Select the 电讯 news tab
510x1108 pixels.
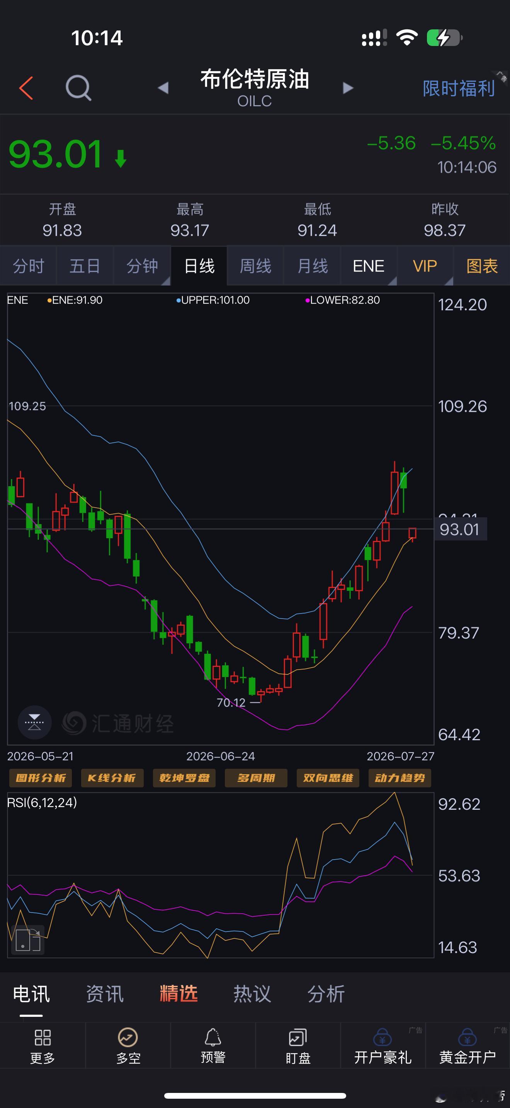tap(31, 994)
